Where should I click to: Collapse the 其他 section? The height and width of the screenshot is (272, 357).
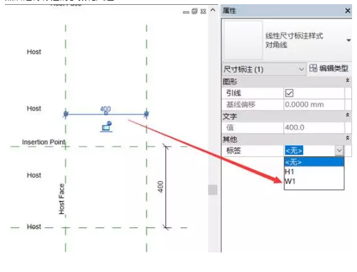click(347, 138)
